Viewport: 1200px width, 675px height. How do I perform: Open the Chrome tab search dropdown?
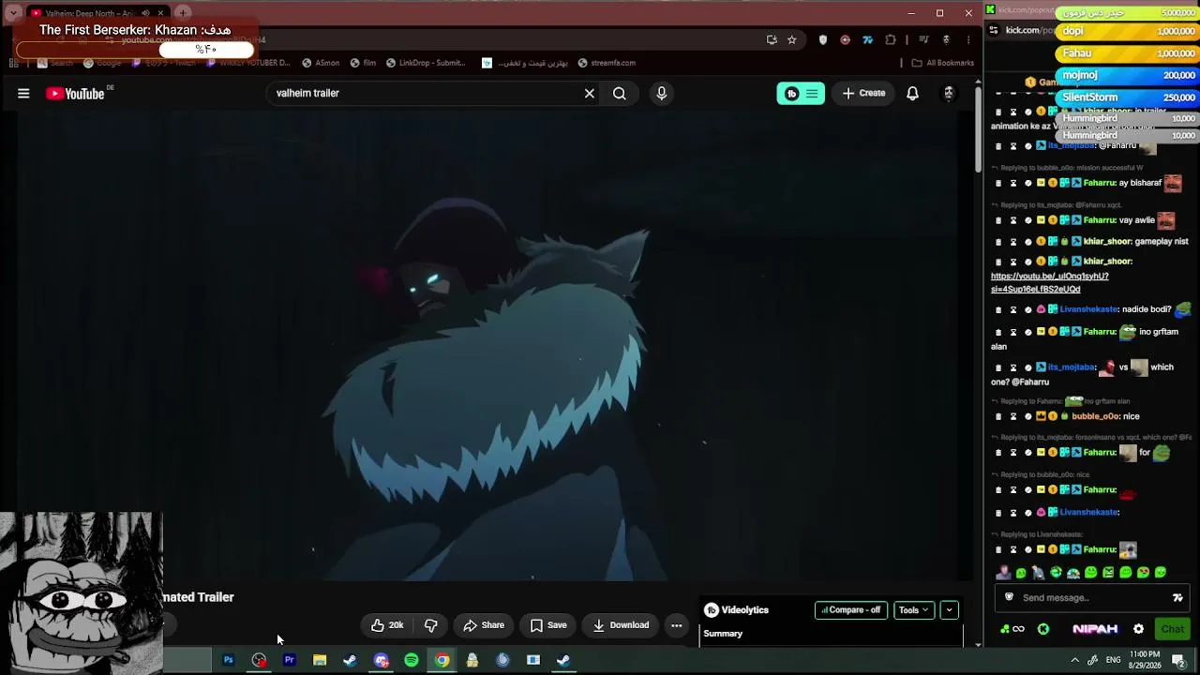pos(13,13)
